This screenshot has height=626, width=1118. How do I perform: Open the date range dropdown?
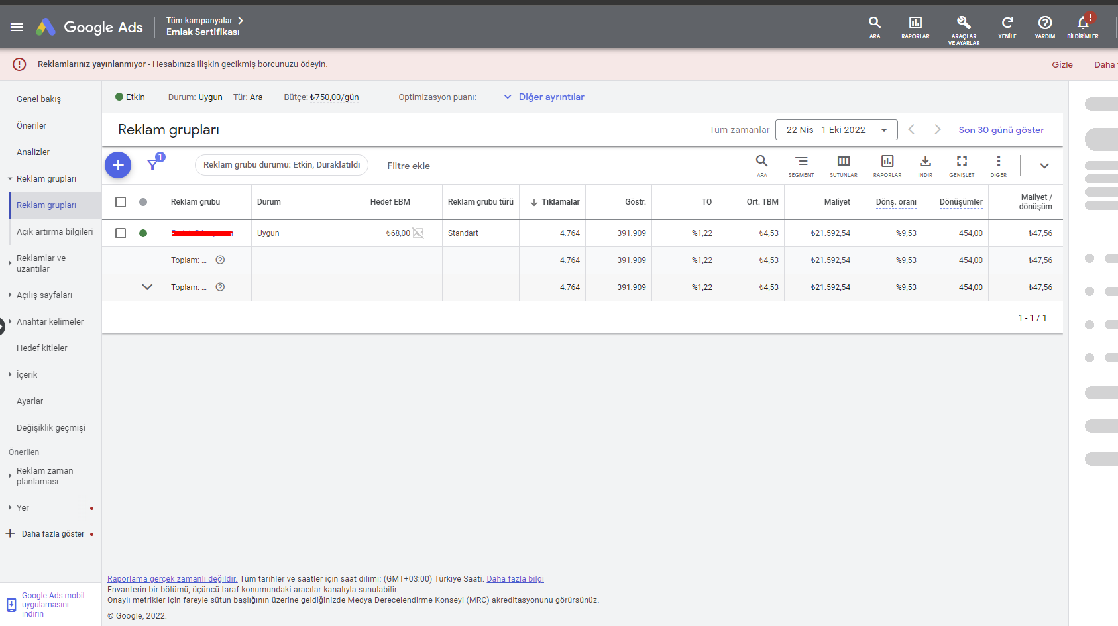[836, 130]
